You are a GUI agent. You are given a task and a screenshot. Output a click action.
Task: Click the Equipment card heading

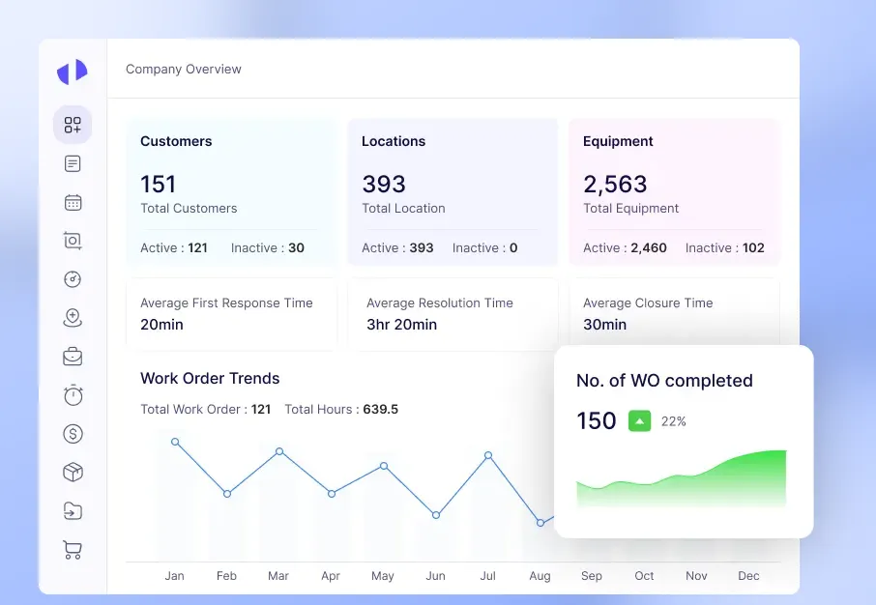(618, 141)
